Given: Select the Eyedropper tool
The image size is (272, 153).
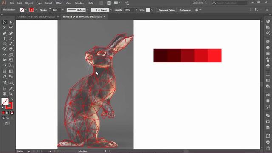Looking at the screenshot, I should click(x=4, y=76).
